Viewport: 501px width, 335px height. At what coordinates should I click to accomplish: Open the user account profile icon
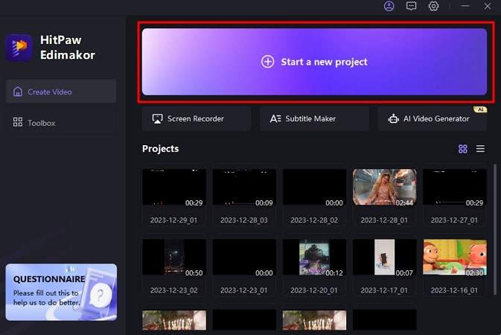[389, 6]
